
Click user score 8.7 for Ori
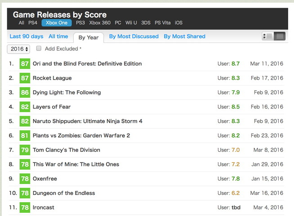[x=236, y=63]
